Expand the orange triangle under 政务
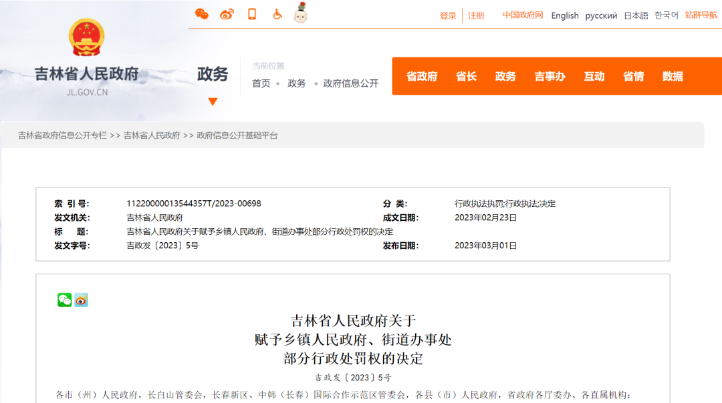Viewport: 722px width, 403px height. [x=213, y=102]
